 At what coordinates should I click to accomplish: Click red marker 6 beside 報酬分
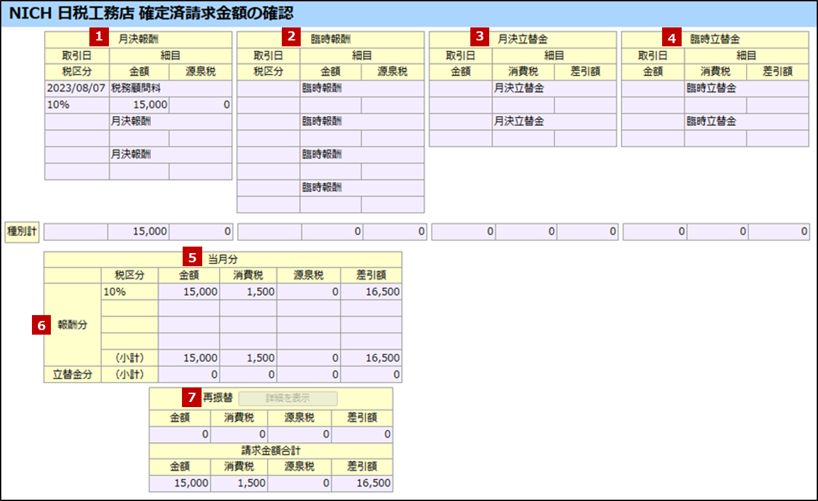pyautogui.click(x=41, y=326)
